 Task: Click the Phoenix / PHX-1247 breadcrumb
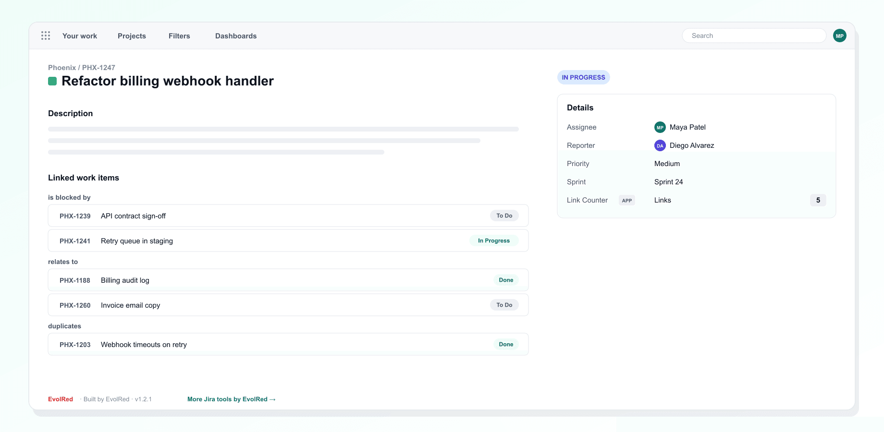[x=82, y=68]
